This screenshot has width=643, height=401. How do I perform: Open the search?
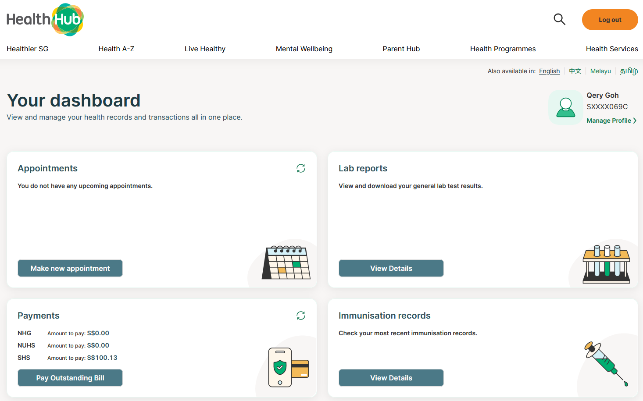pos(559,19)
